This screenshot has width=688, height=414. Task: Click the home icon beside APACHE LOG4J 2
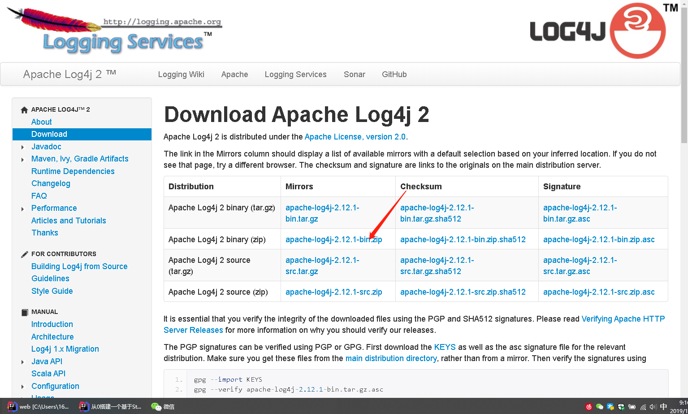coord(24,110)
